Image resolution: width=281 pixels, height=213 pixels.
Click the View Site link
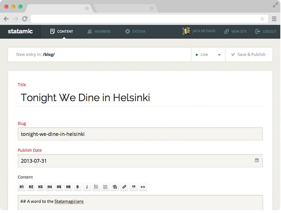pos(235,32)
